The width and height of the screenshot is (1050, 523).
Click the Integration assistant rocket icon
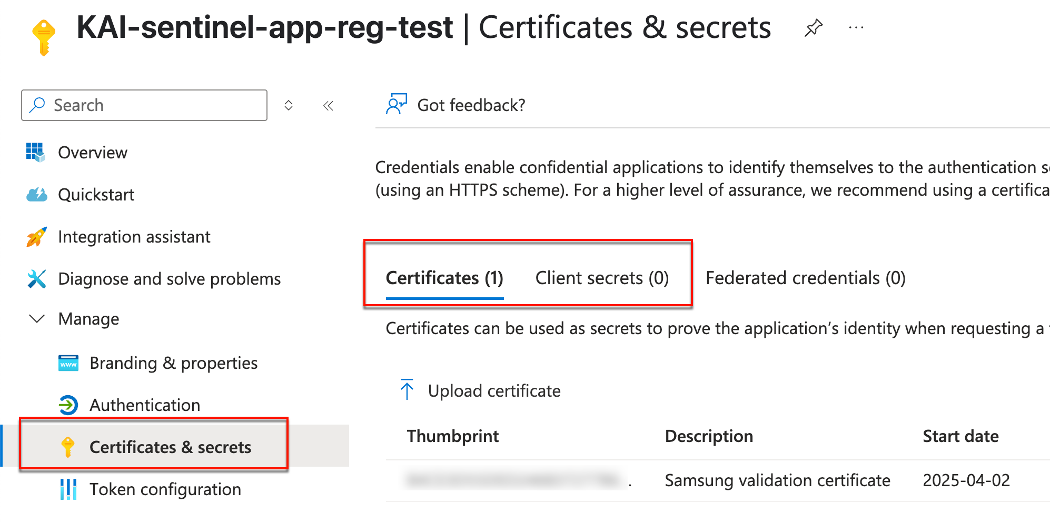click(x=36, y=237)
